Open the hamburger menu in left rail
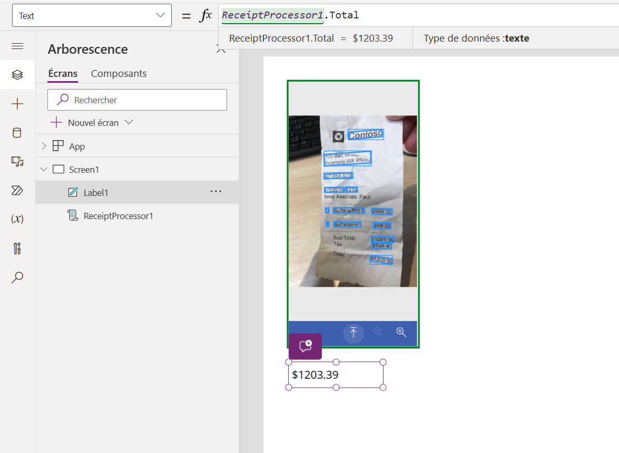 point(17,46)
